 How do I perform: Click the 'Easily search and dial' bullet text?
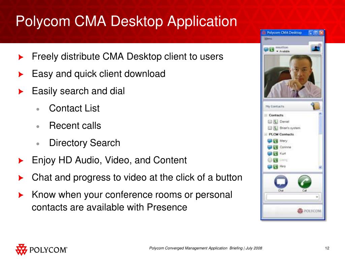78,91
